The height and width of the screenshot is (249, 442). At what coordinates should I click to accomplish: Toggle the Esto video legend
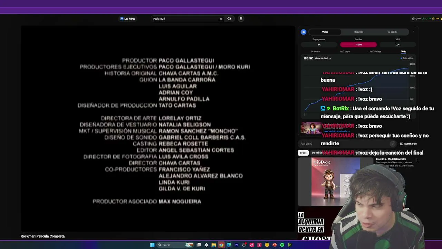pyautogui.click(x=407, y=58)
